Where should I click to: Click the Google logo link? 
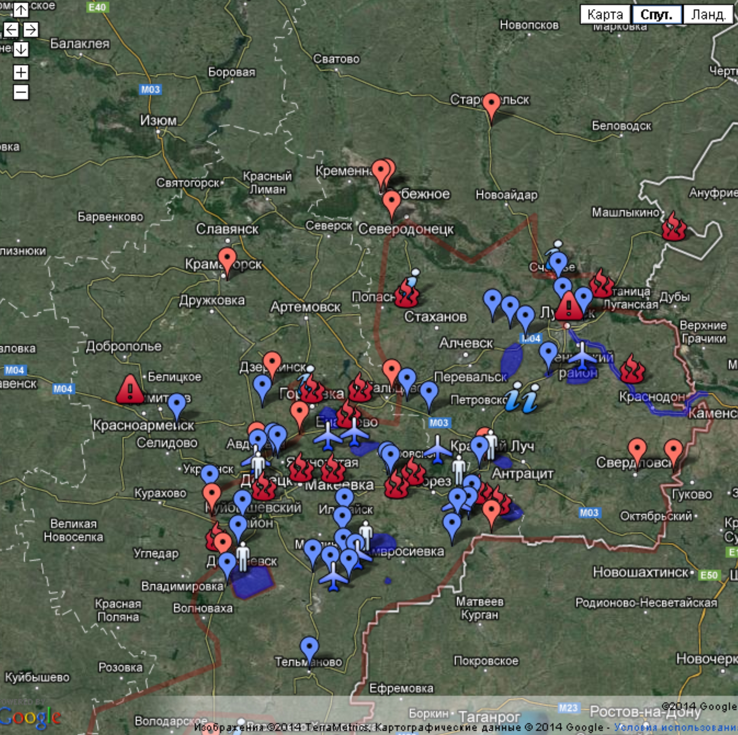pos(30,717)
